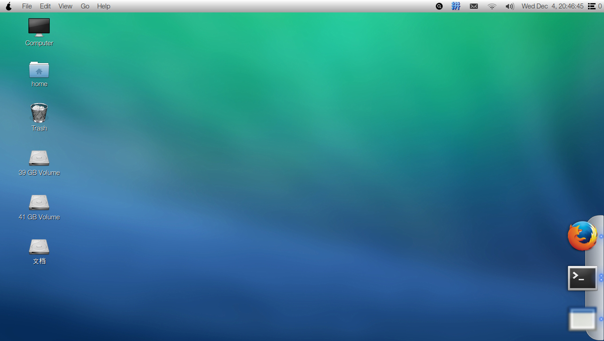Open the Terminal from the dock
Screen dimensions: 604x341
582,278
